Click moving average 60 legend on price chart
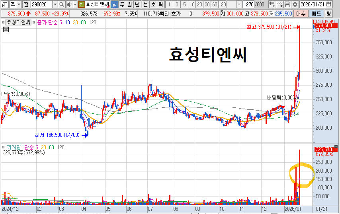The width and height of the screenshot is (340, 214). 83,22
